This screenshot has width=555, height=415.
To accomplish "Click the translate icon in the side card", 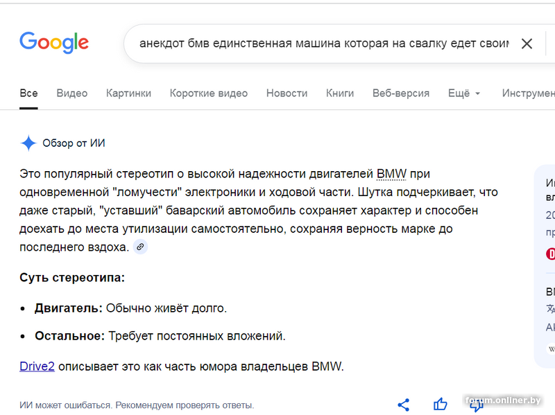I will tap(551, 309).
